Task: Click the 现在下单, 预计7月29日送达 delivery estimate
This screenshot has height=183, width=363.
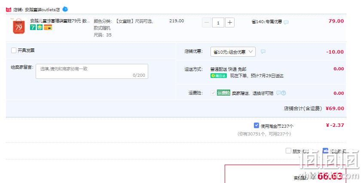Action: [257, 76]
